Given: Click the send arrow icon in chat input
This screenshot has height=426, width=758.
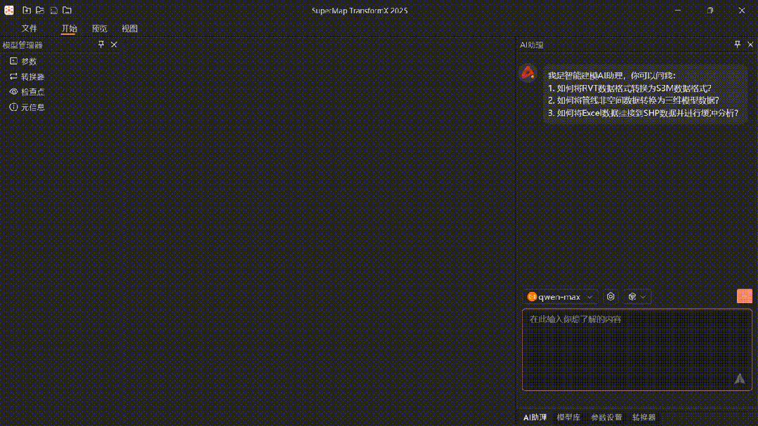Looking at the screenshot, I should pyautogui.click(x=739, y=378).
